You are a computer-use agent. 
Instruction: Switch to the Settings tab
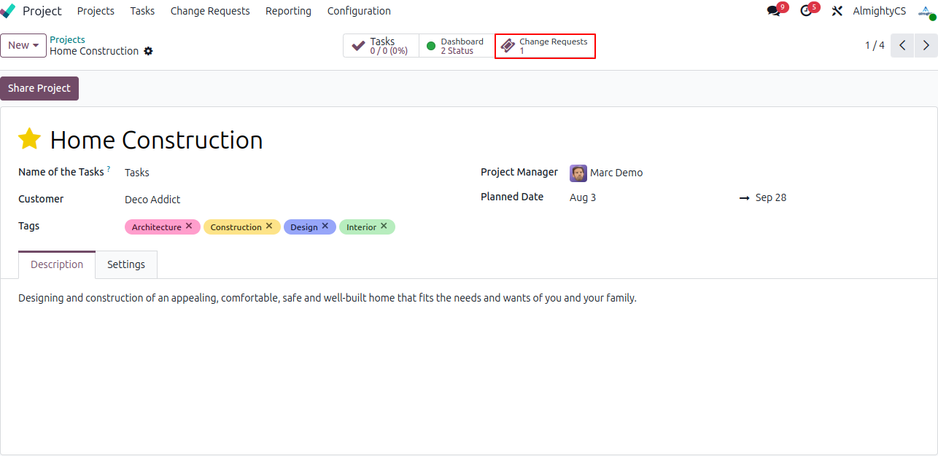tap(126, 264)
